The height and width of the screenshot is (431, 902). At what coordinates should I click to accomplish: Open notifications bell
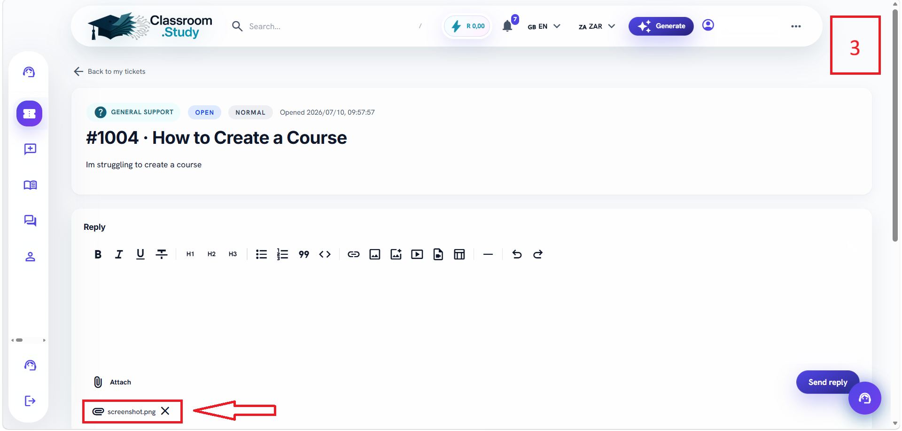point(507,26)
